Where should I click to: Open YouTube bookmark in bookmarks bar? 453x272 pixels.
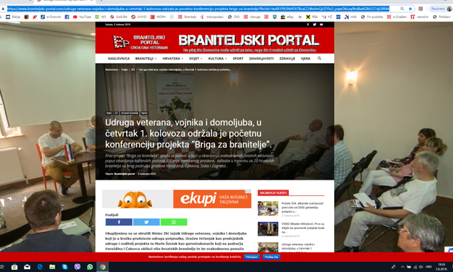[82, 17]
